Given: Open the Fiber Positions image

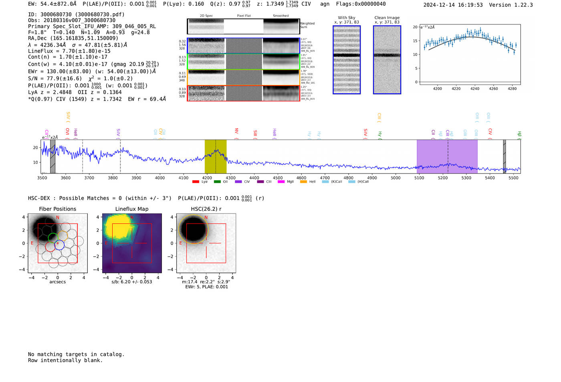Looking at the screenshot, I should pos(58,243).
